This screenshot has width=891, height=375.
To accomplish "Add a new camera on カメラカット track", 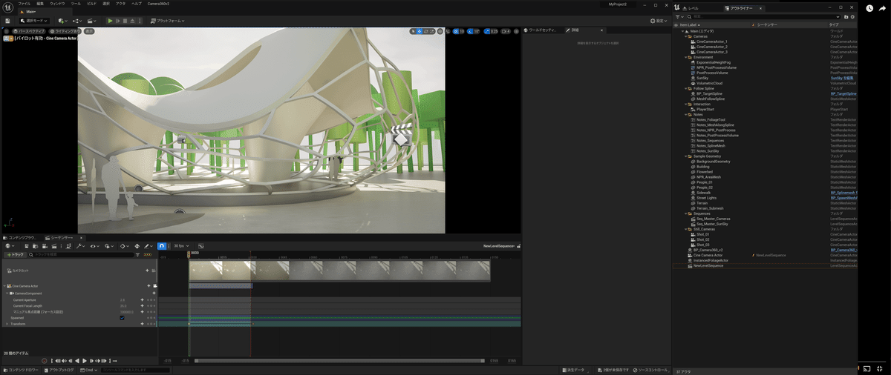I will pos(147,271).
